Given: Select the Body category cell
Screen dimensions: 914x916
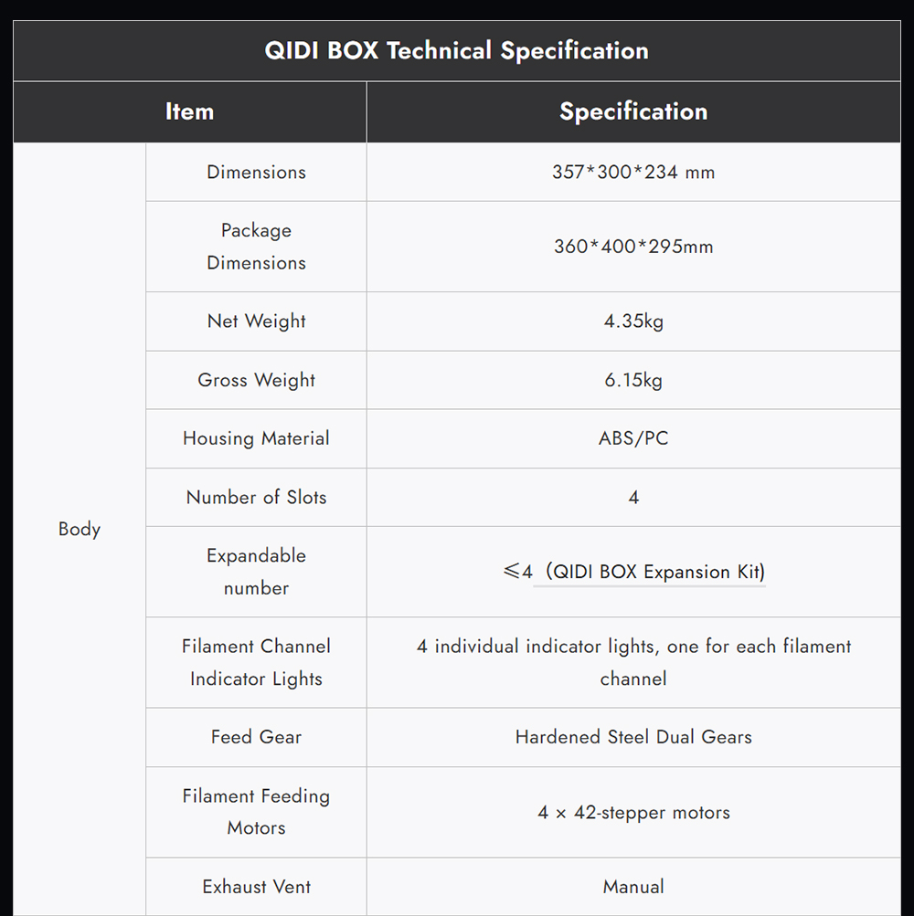Looking at the screenshot, I should [x=80, y=529].
